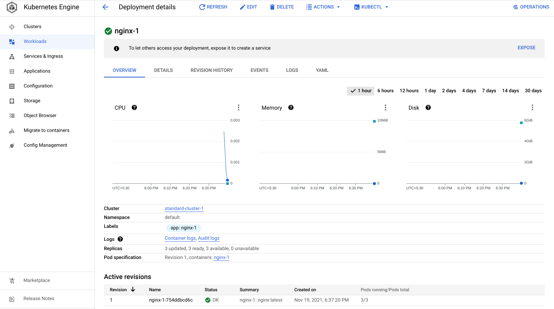
Task: Click the REFRESH button
Action: [x=213, y=7]
